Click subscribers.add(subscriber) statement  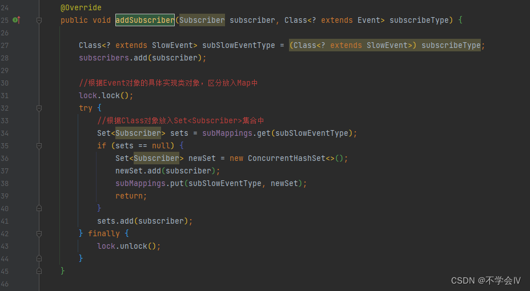pyautogui.click(x=142, y=58)
